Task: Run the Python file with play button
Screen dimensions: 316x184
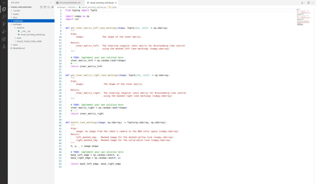Action: [x=302, y=3]
